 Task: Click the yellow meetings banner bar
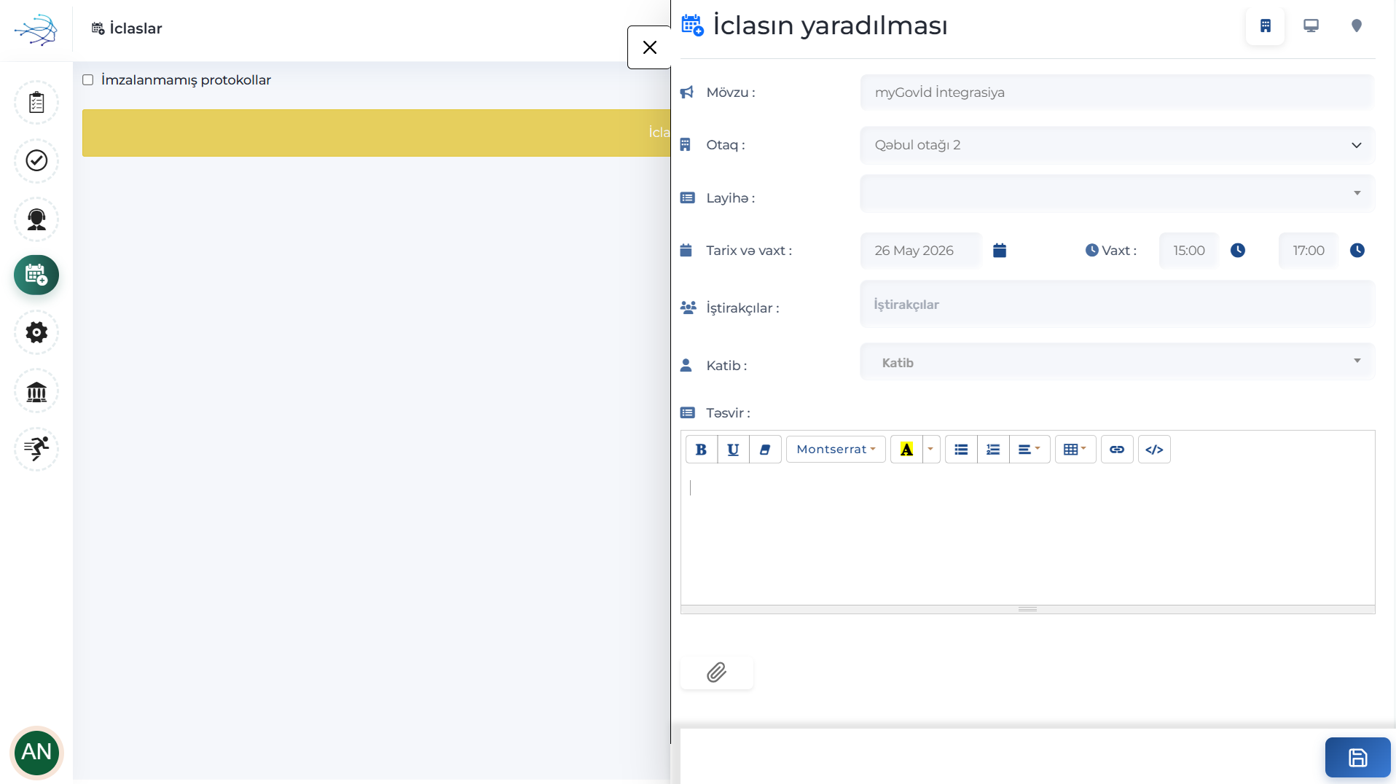coord(376,133)
